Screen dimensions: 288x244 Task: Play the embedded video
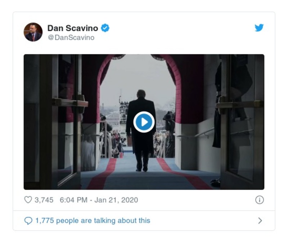[x=144, y=122]
